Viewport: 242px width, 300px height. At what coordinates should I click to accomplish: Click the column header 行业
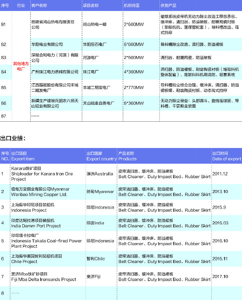coord(21,5)
